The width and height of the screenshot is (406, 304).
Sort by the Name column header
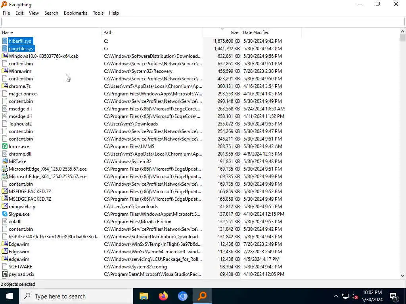tap(51, 32)
